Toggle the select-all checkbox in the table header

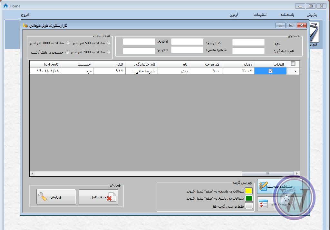click(x=293, y=64)
